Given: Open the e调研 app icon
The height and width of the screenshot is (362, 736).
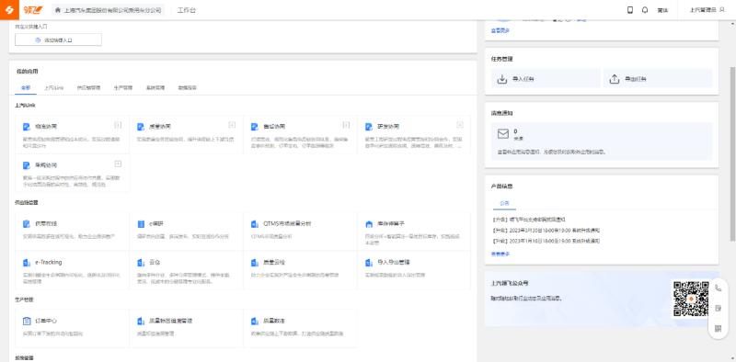Looking at the screenshot, I should click(x=141, y=223).
